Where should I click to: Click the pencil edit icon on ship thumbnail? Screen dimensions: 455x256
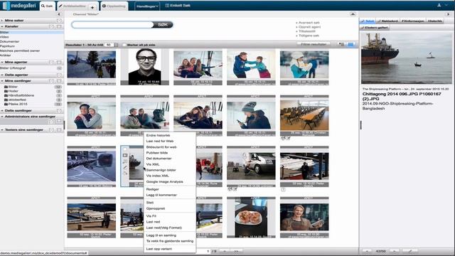[x=125, y=167]
